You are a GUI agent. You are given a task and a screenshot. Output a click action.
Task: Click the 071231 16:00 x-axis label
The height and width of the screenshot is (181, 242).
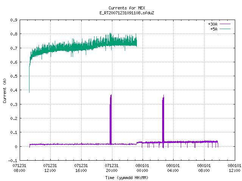81,168
